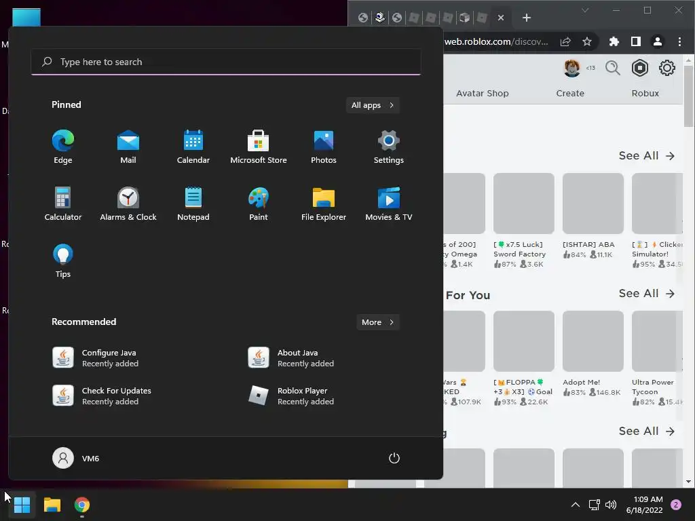Open the Calendar app
695x521 pixels.
coord(193,147)
